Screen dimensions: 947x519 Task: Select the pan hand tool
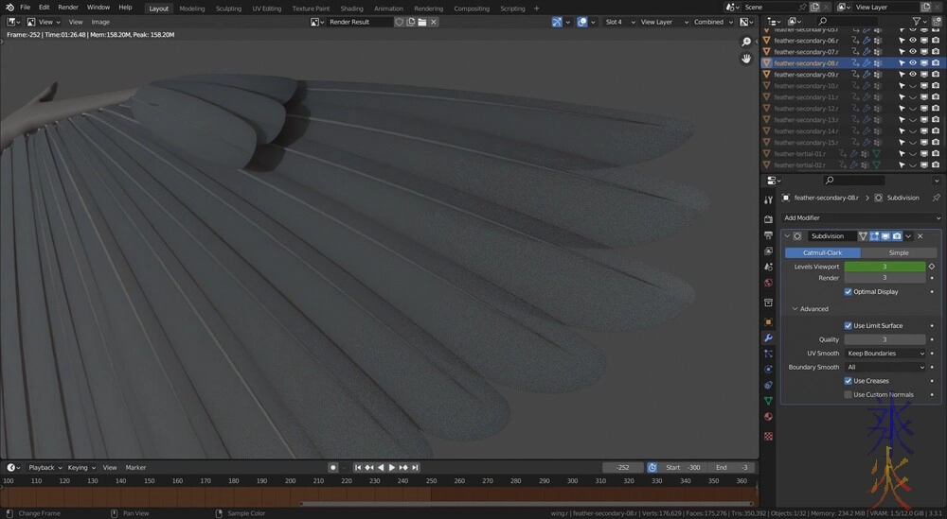746,59
